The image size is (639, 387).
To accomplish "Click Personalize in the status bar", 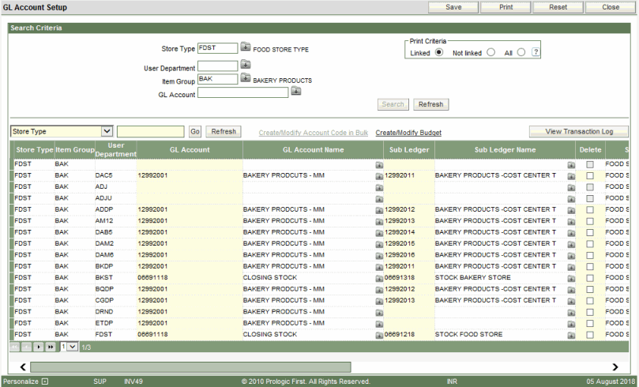I will pos(21,381).
